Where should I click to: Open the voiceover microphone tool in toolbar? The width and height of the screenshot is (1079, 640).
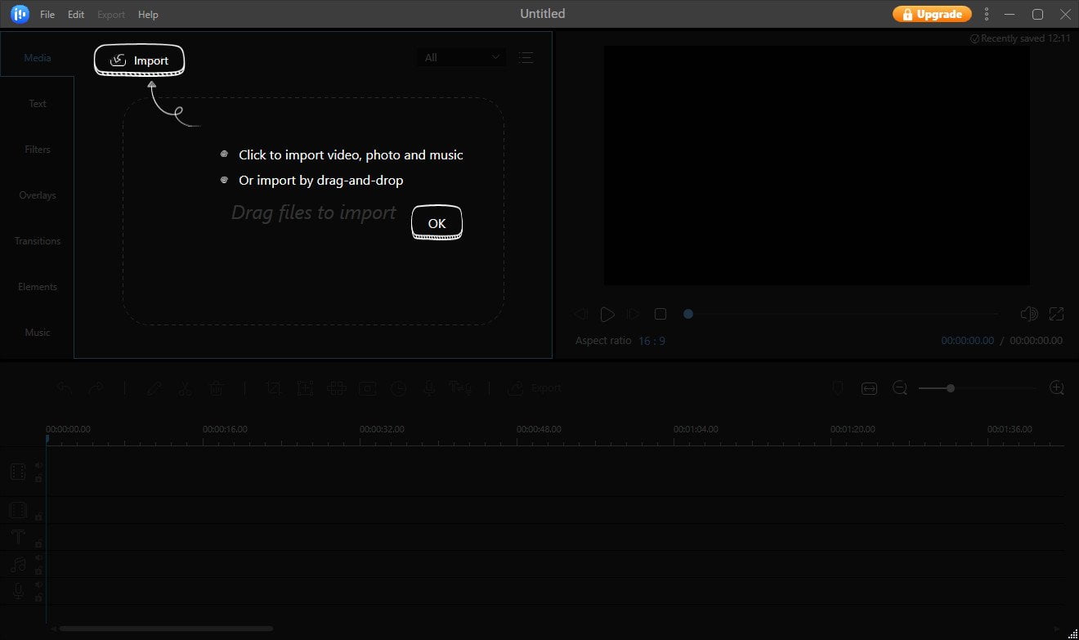pos(428,388)
